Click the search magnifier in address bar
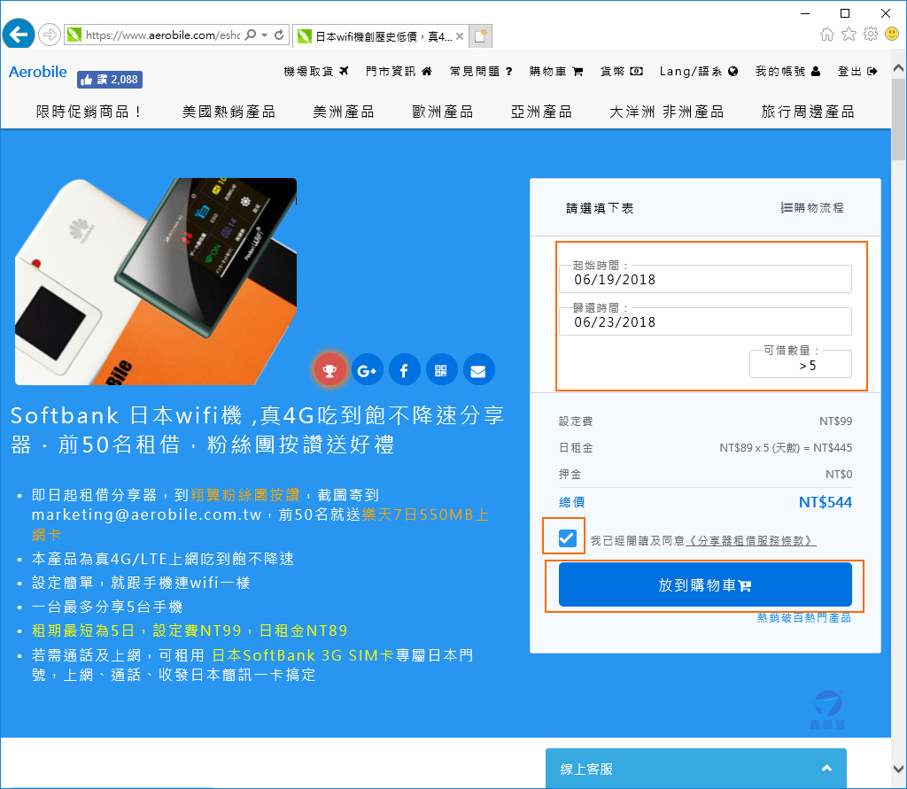Viewport: 907px width, 789px height. coord(250,35)
